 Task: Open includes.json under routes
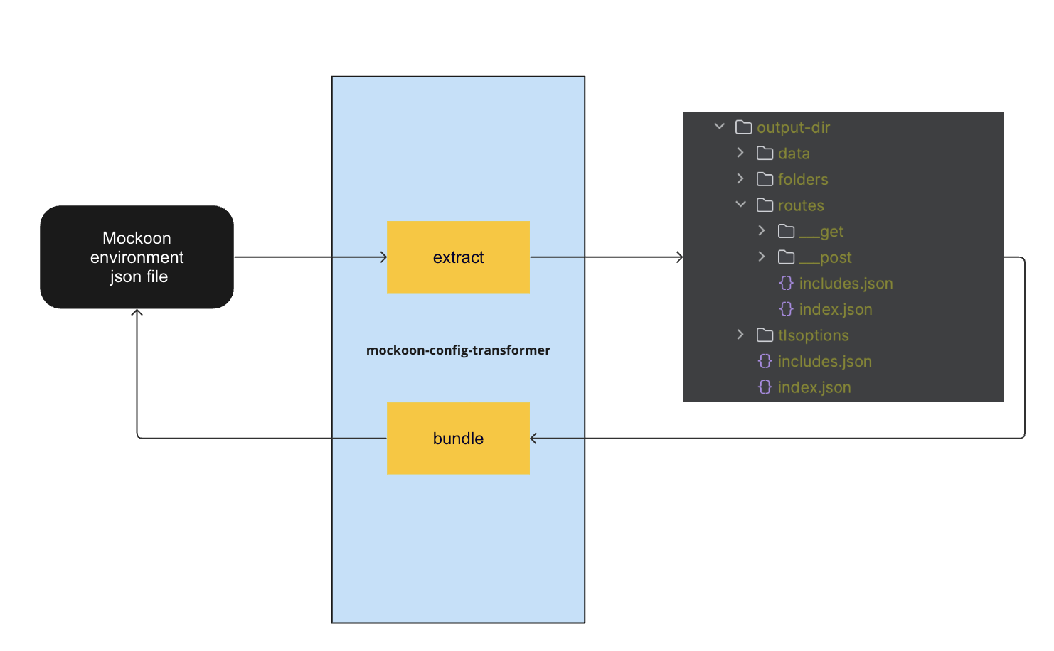tap(846, 284)
